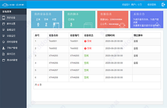Image resolution: width=167 pixels, height=108 pixels.
Task: Click the 系统公告 card title
Action: tap(139, 14)
